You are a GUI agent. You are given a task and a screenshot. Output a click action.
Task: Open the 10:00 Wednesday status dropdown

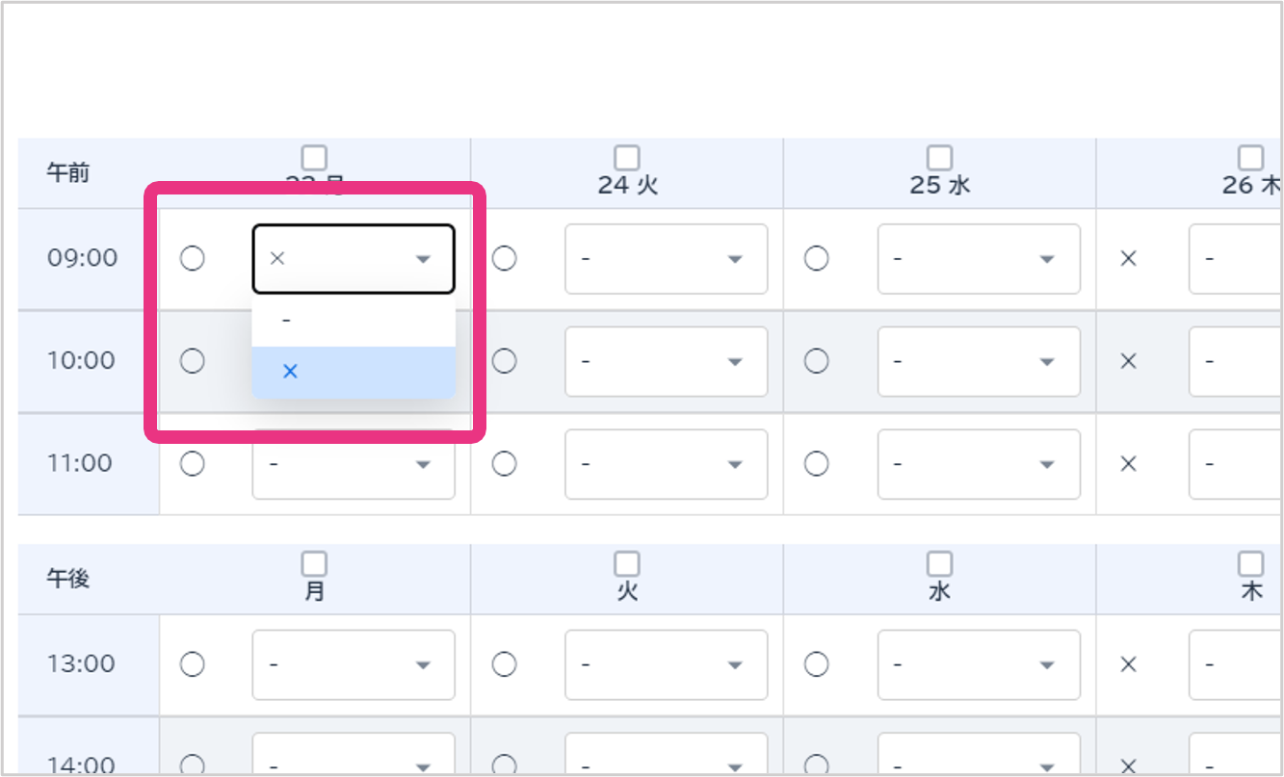pos(978,361)
